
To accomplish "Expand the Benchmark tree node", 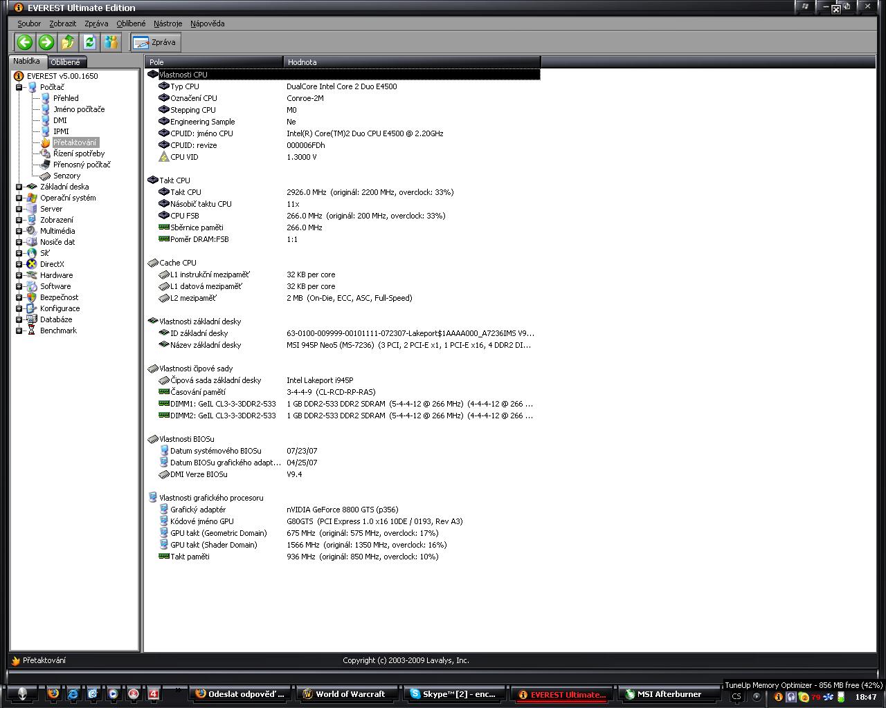I will [x=19, y=330].
